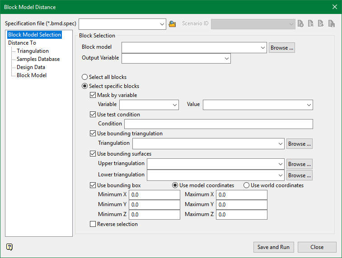The width and height of the screenshot is (342, 258).
Task: Open the Samples Database tree item
Action: [38, 59]
